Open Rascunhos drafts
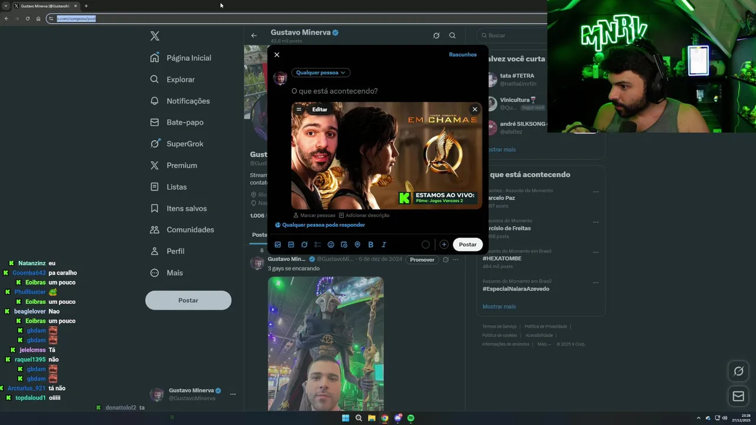This screenshot has height=425, width=756. tap(462, 54)
